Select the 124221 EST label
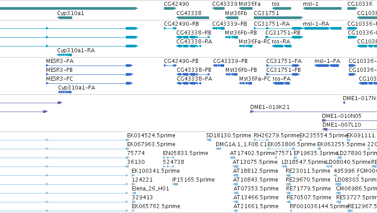Viewport: 377px width, 213px height. point(142,180)
